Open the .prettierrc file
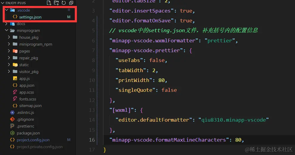This screenshot has width=295, height=155. click(x=25, y=126)
